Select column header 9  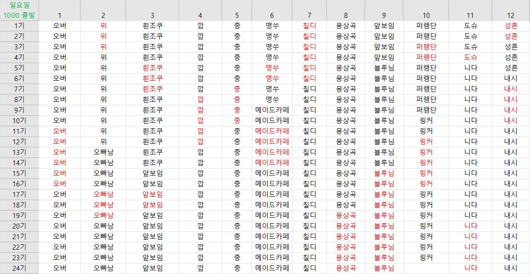(384, 11)
